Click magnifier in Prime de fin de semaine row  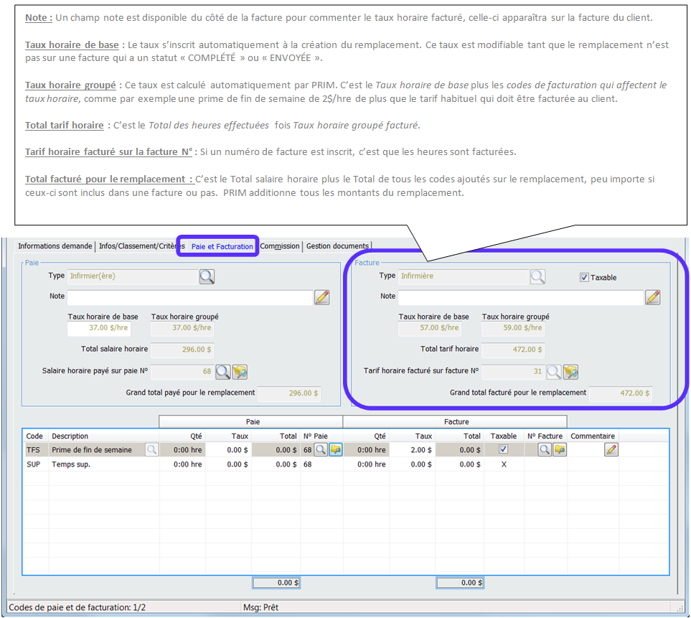151,449
